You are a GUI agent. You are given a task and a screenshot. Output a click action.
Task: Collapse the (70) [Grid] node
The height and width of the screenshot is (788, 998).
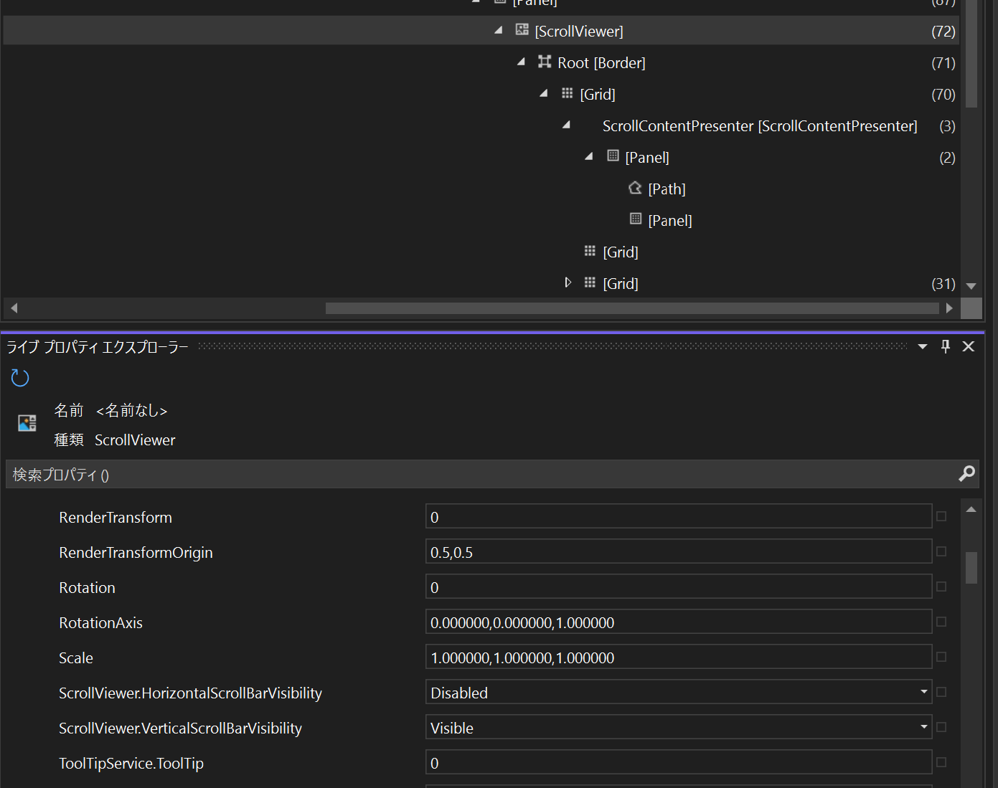pos(544,93)
